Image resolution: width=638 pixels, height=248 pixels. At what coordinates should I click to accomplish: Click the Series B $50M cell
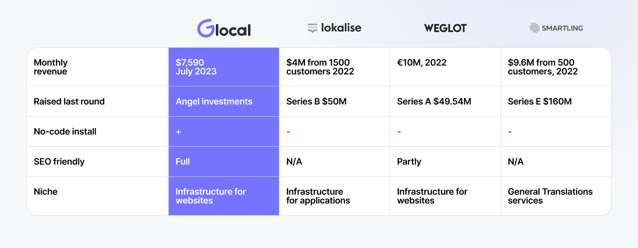click(x=316, y=102)
